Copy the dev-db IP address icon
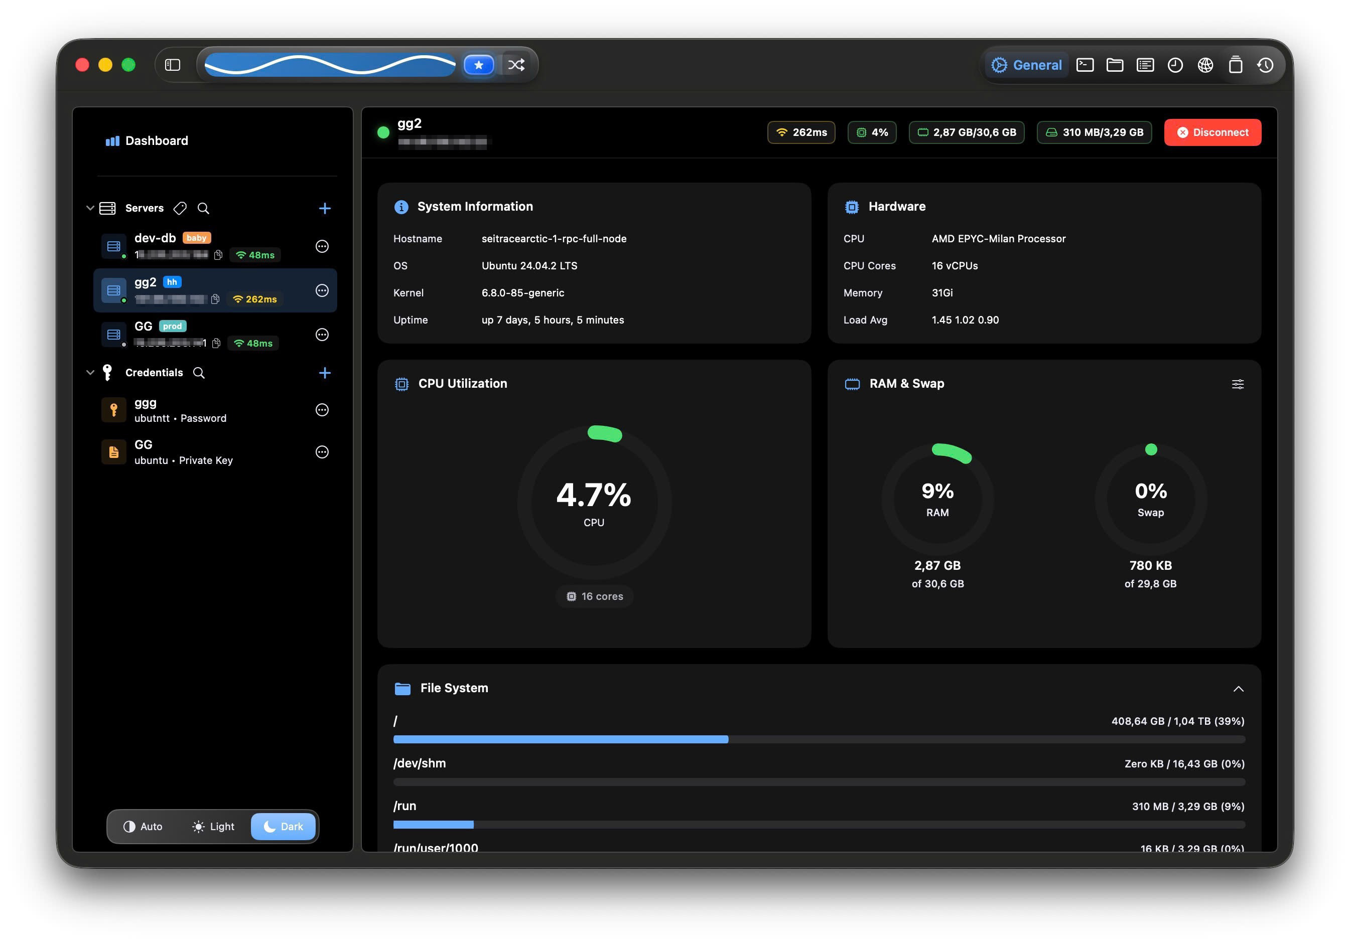The height and width of the screenshot is (943, 1350). (x=218, y=254)
